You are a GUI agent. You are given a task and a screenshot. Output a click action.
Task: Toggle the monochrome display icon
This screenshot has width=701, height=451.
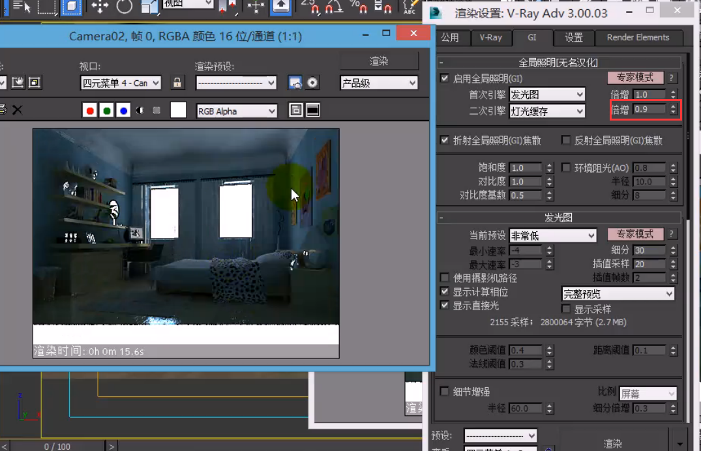point(157,110)
